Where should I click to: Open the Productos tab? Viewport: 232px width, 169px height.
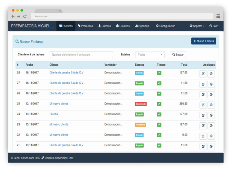(85, 26)
